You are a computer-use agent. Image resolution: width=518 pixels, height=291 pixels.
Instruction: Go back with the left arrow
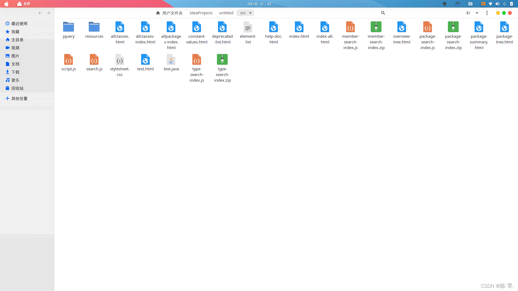point(40,13)
